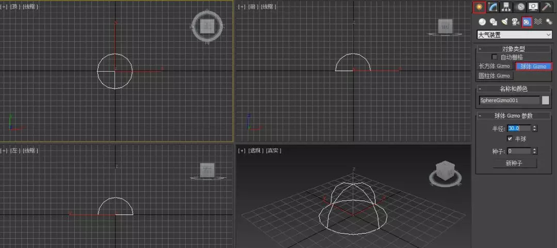The width and height of the screenshot is (557, 248).
Task: Open the object color swatch
Action: (546, 101)
